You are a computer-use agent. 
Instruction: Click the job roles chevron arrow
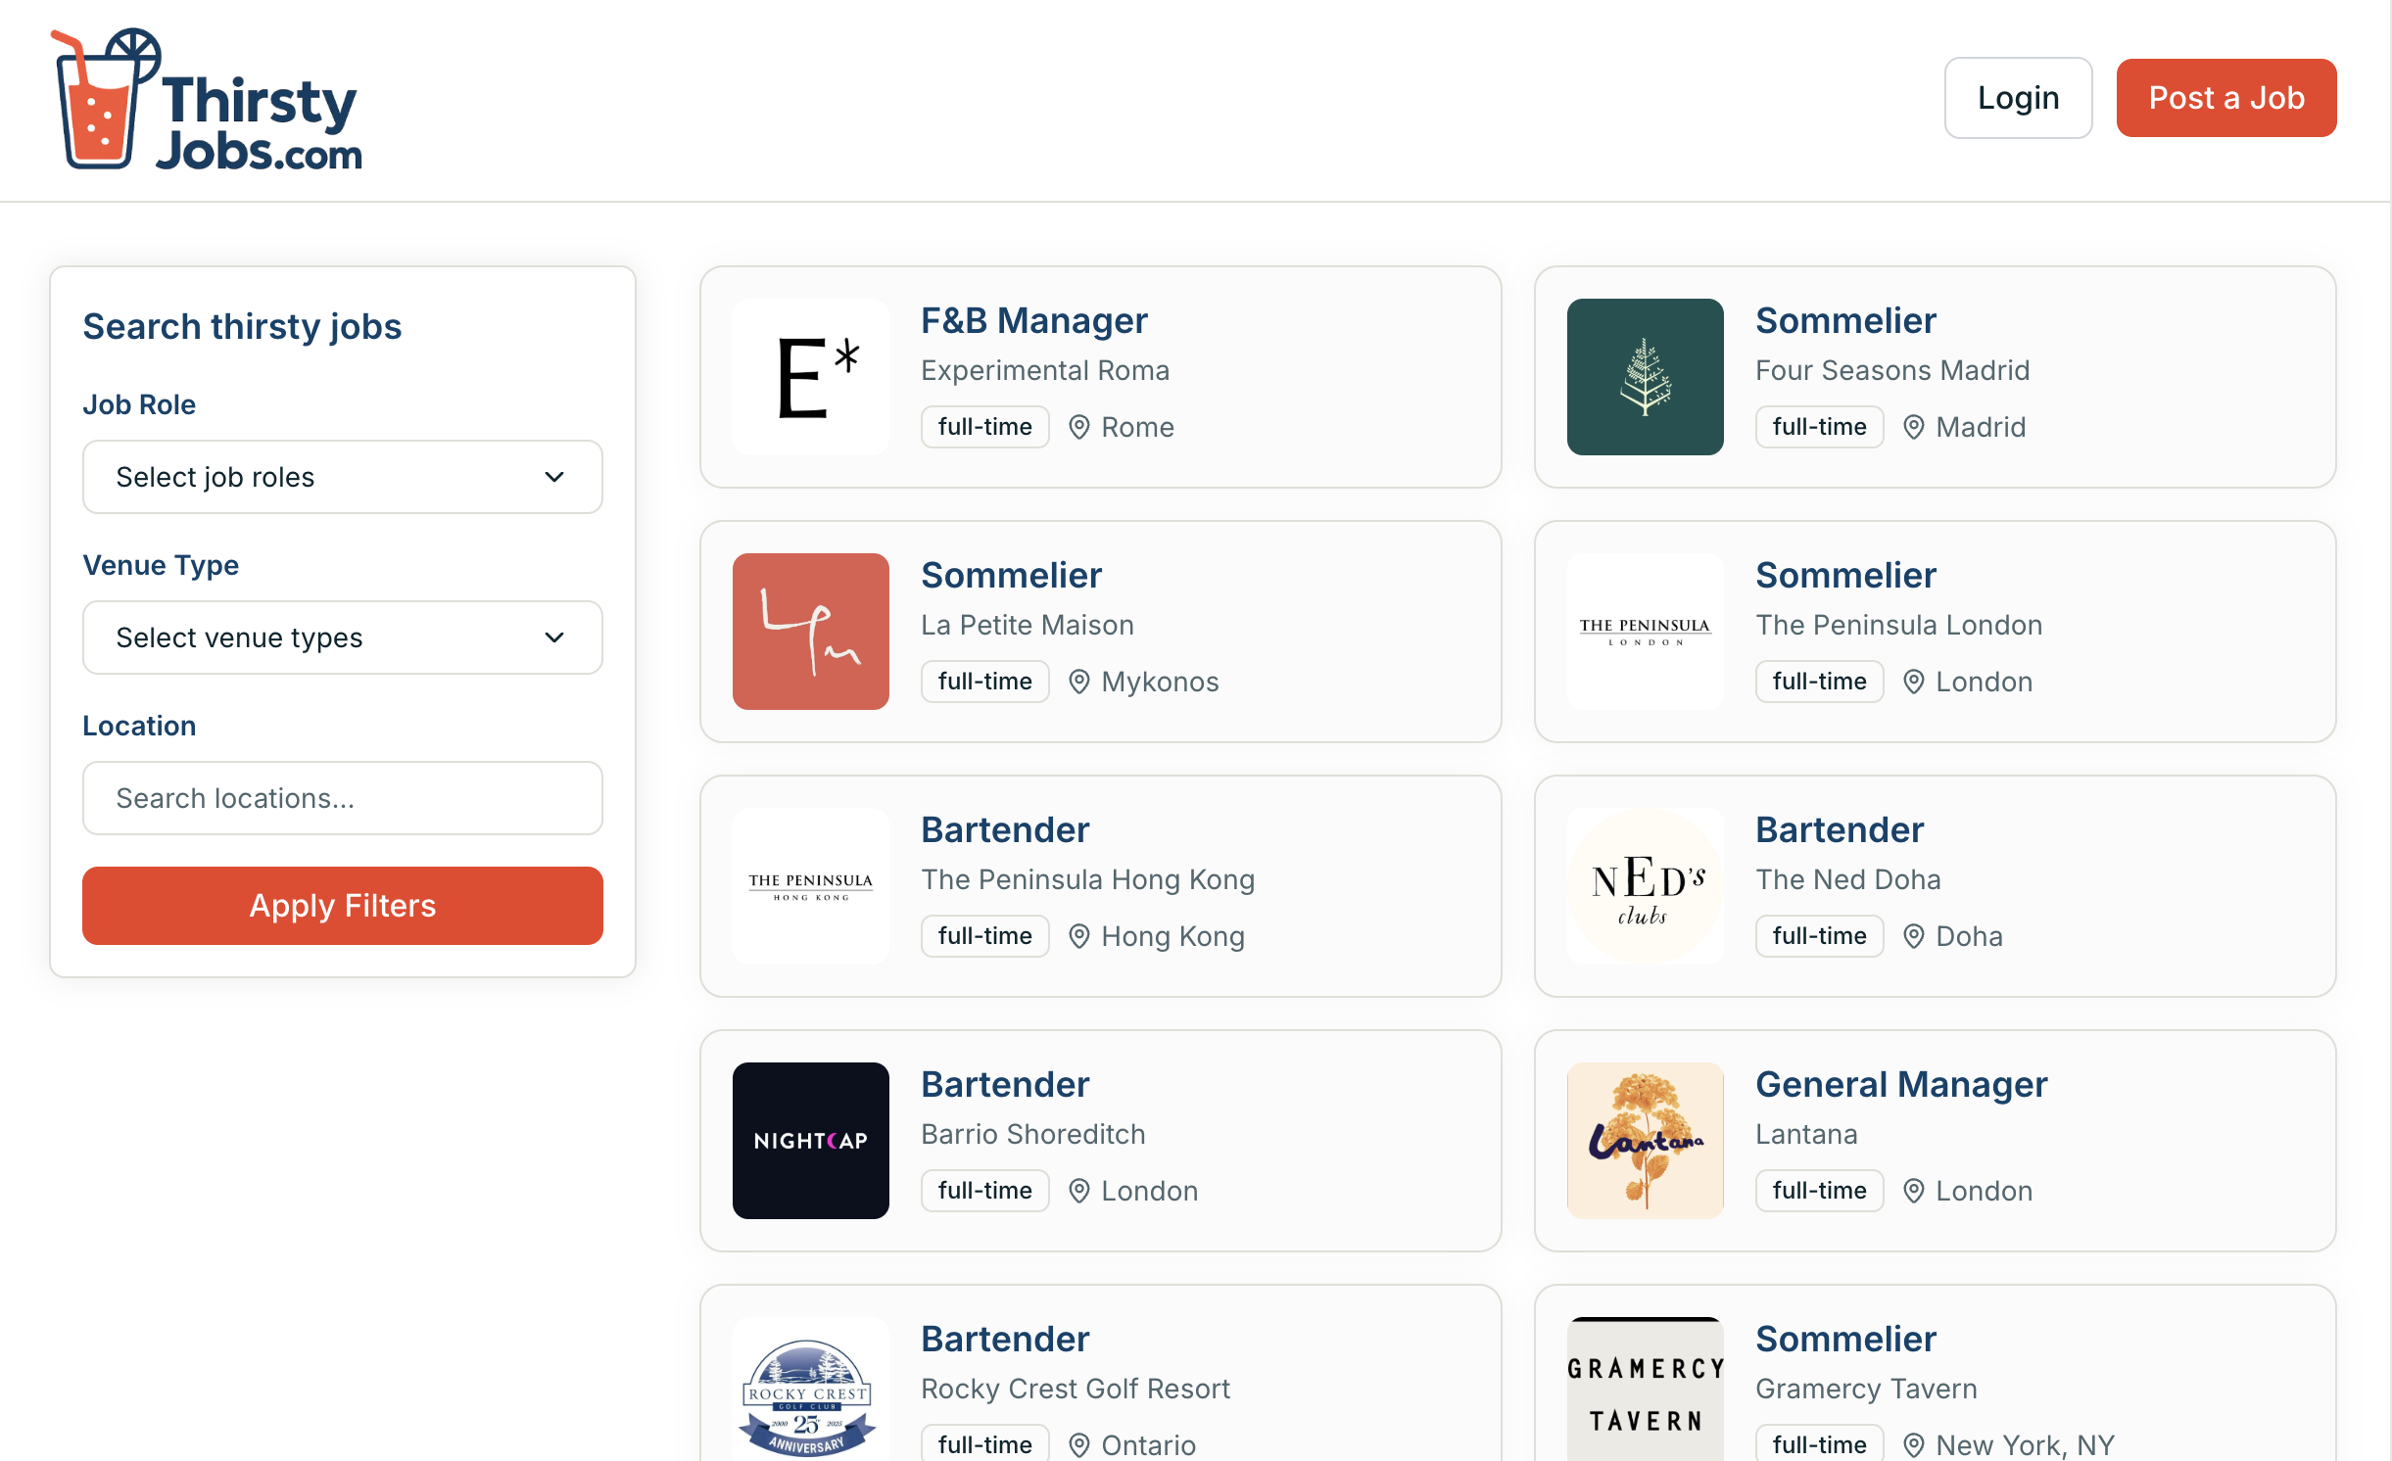(x=554, y=477)
